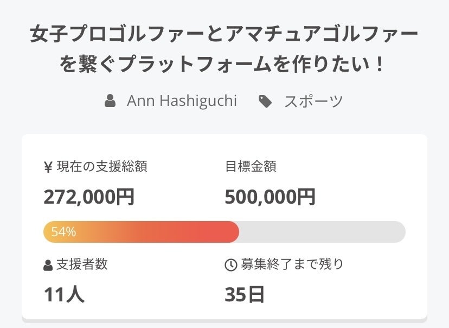Click the 11人 supporter count

pos(64,294)
